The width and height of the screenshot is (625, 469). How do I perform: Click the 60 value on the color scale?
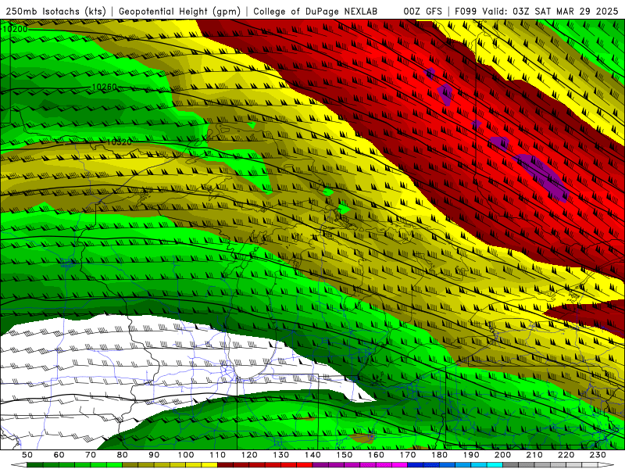click(x=59, y=455)
